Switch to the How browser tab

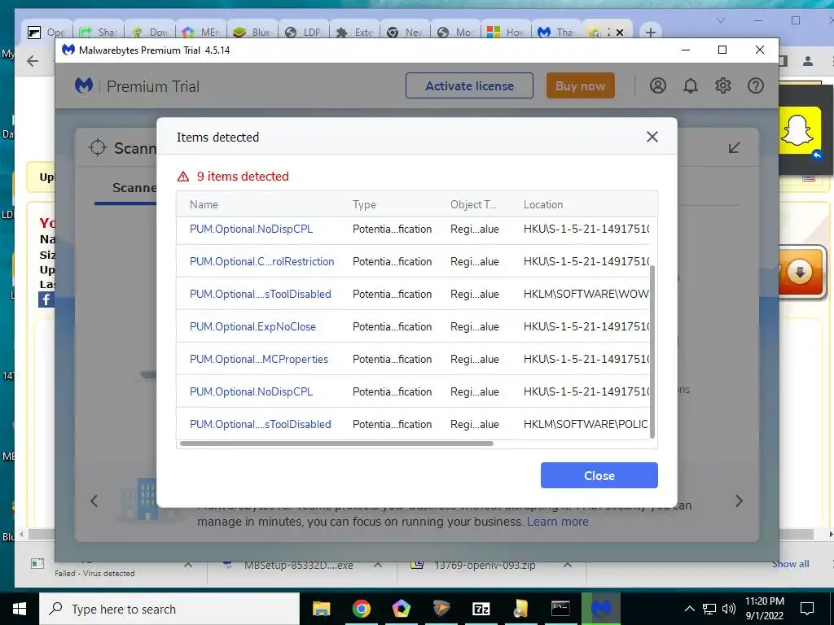point(506,32)
